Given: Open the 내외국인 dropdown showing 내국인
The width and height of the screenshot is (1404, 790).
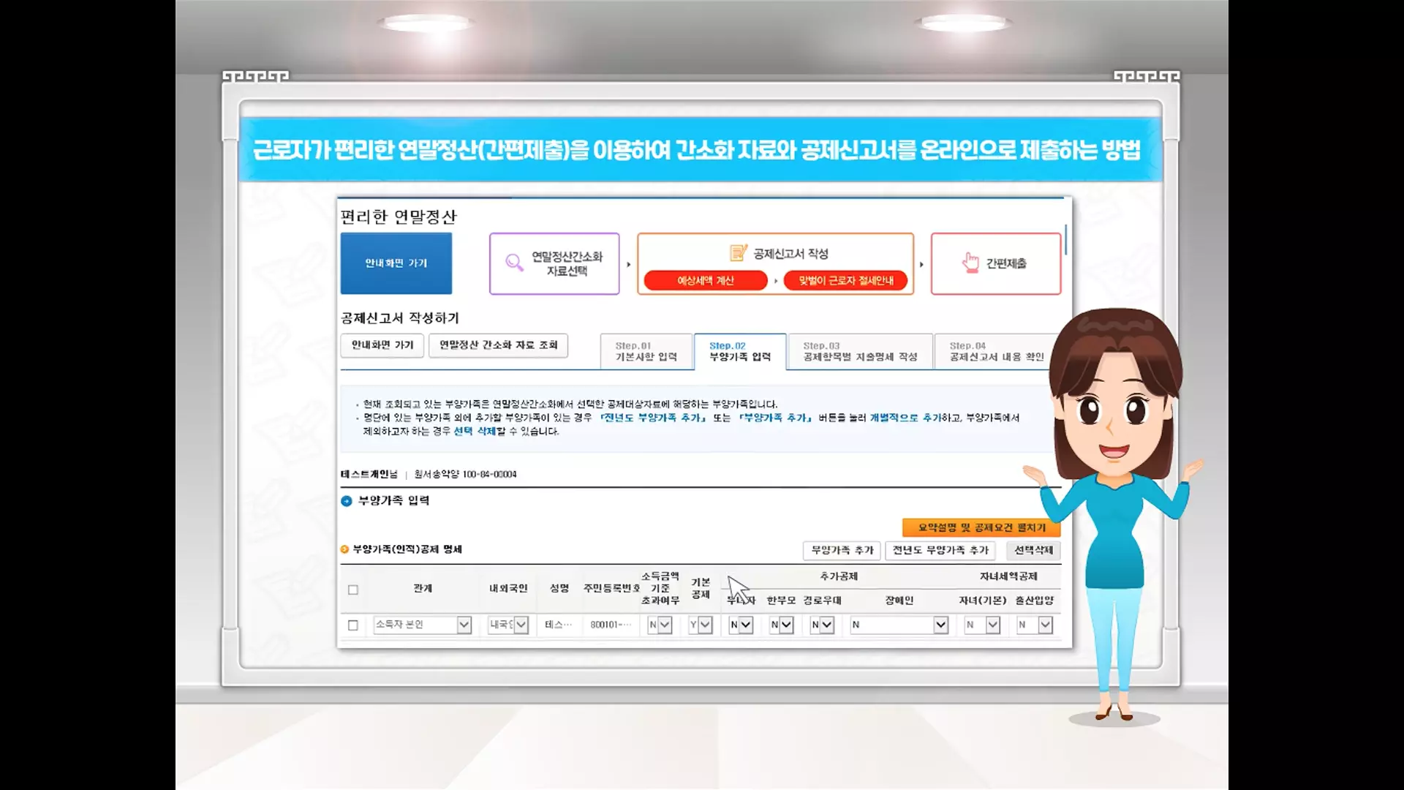Looking at the screenshot, I should (508, 625).
